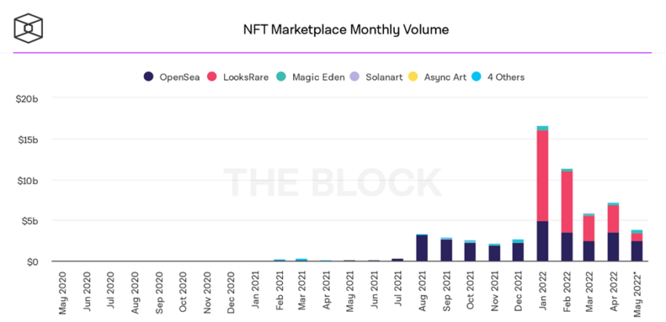The height and width of the screenshot is (322, 666).
Task: Toggle the Magic Eden legend dot
Action: [x=281, y=77]
